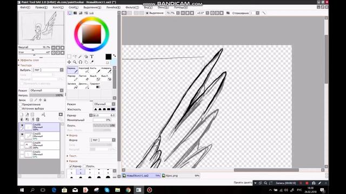Show the color wheel panel icon
The width and height of the screenshot is (346, 194).
pos(70,13)
